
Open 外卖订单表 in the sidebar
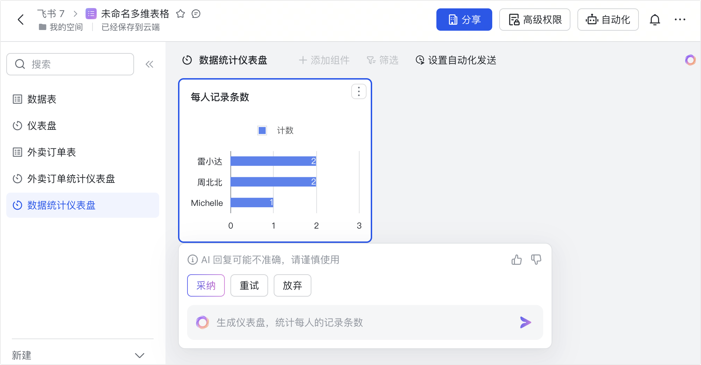(x=51, y=152)
